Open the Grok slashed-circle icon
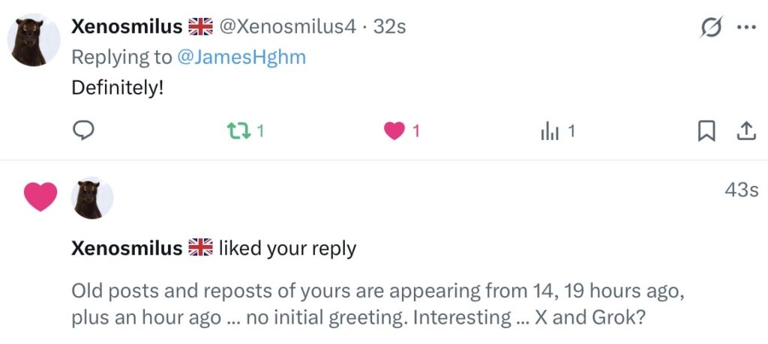The width and height of the screenshot is (768, 344). [x=709, y=27]
